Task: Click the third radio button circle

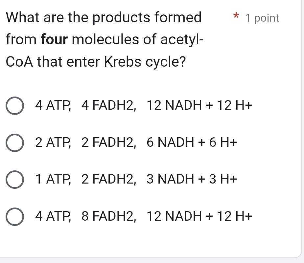Action: (15, 179)
